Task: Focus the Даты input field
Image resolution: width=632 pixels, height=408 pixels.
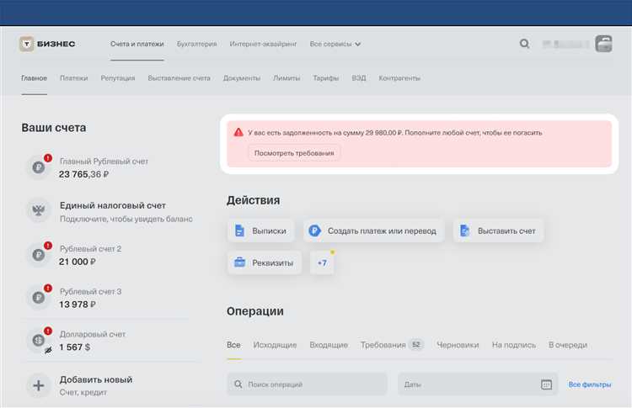Action: 478,384
